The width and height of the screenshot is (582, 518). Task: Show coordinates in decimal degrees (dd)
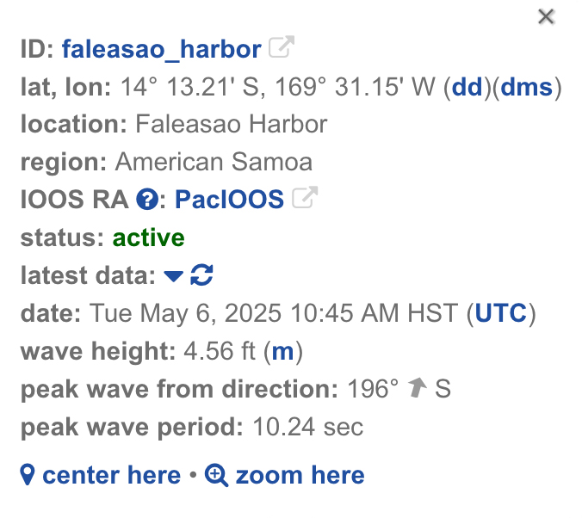(x=467, y=87)
